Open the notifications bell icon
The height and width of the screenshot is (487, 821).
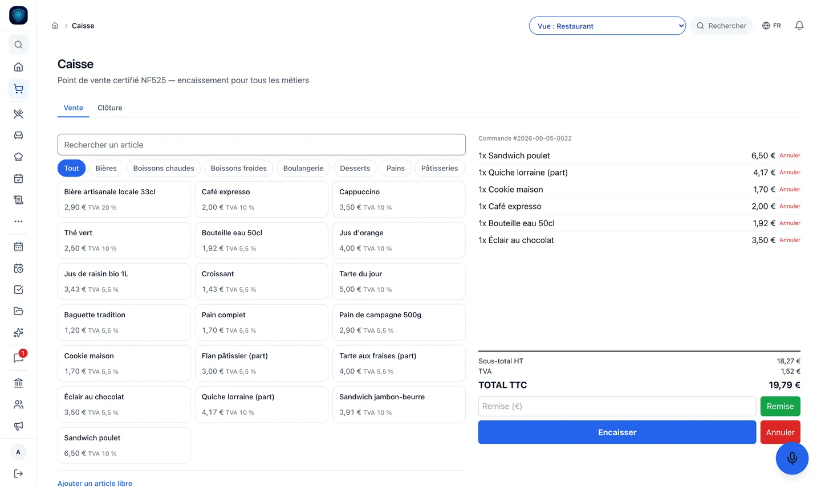coord(799,26)
